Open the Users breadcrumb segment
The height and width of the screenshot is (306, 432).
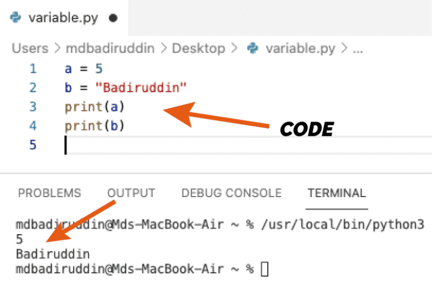click(30, 48)
